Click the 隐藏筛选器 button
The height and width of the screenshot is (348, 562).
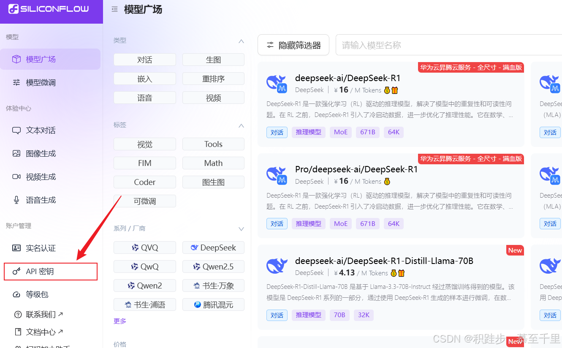click(293, 45)
